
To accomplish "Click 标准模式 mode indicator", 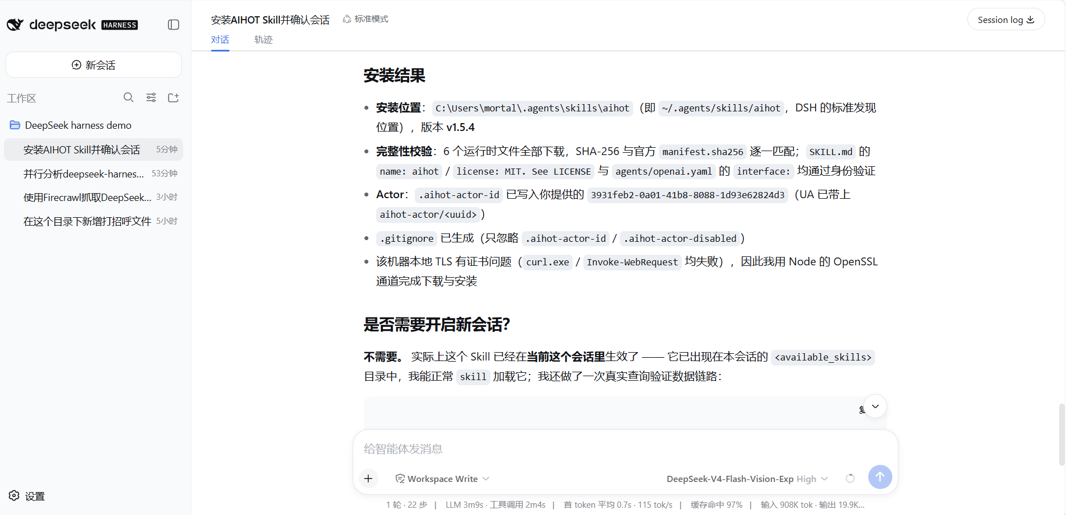I will 366,19.
